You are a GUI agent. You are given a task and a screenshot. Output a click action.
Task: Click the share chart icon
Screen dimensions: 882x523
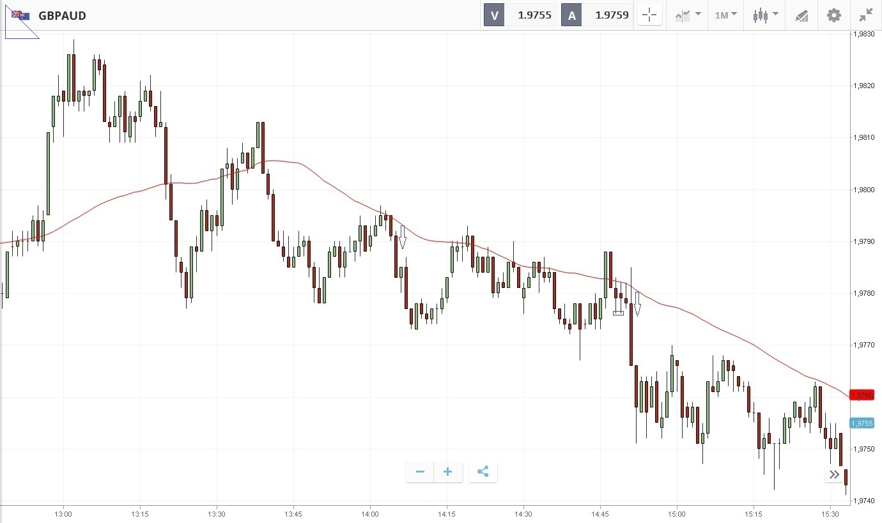483,472
